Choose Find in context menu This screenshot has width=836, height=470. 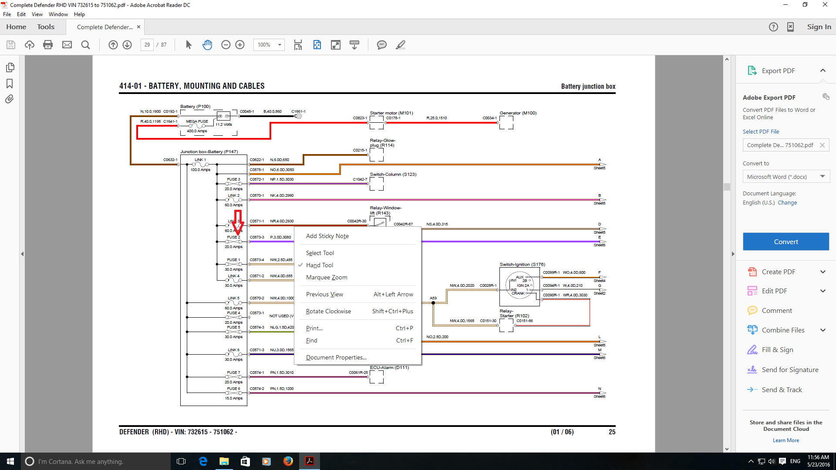[x=357, y=340]
